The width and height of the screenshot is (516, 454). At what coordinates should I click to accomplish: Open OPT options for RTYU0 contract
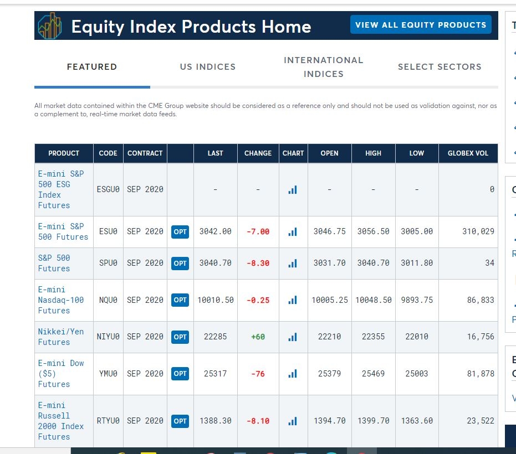point(180,421)
